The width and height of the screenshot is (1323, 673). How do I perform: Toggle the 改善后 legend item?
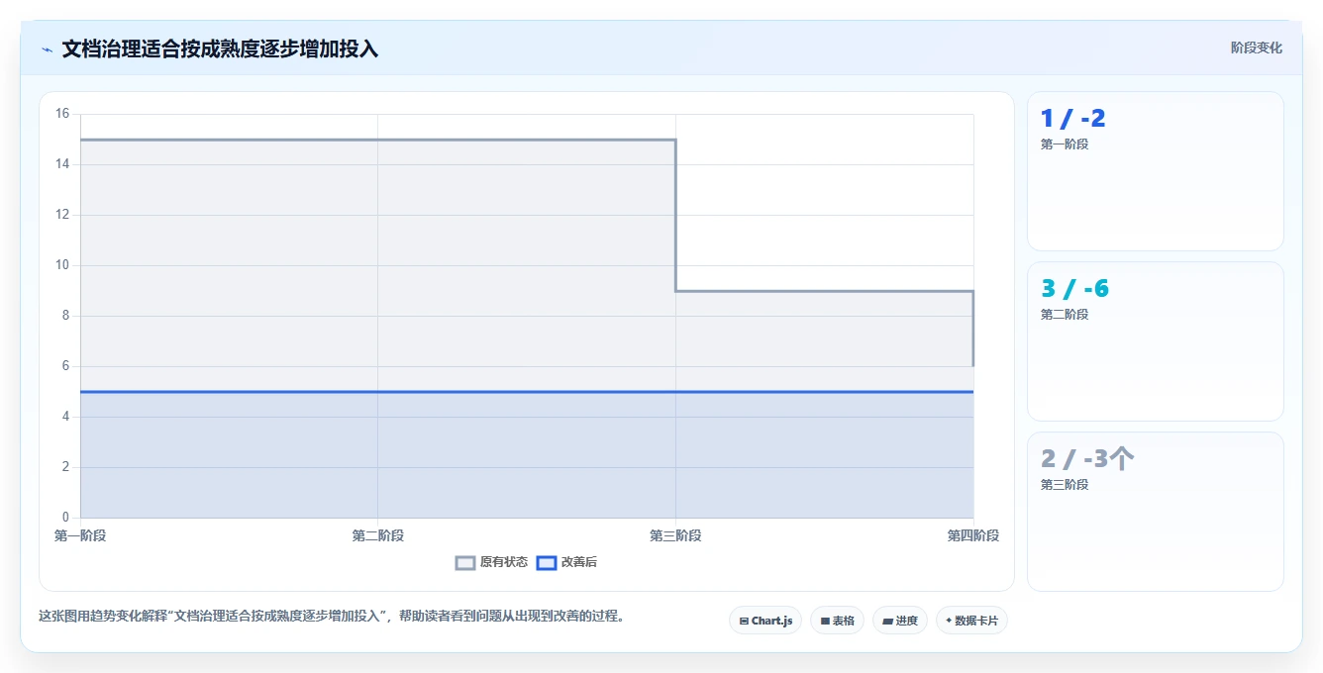566,562
